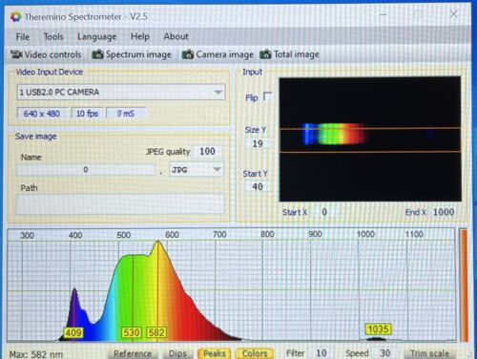Open the JPG file format dropdown
The width and height of the screenshot is (477, 359).
coord(217,169)
